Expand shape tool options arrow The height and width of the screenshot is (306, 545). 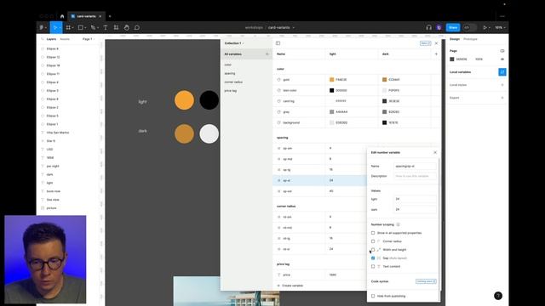pos(85,28)
